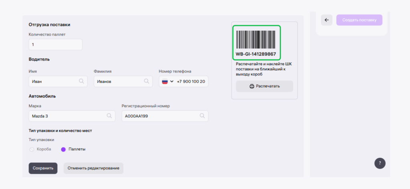Click the search icon in Регистрационный номер field
This screenshot has height=189, width=410.
(202, 116)
